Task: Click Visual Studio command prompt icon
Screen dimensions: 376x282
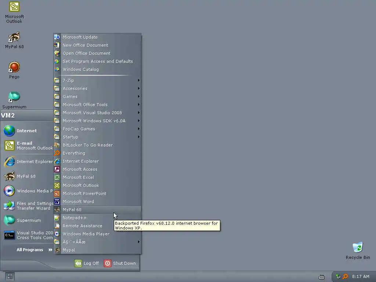Action: point(9,235)
